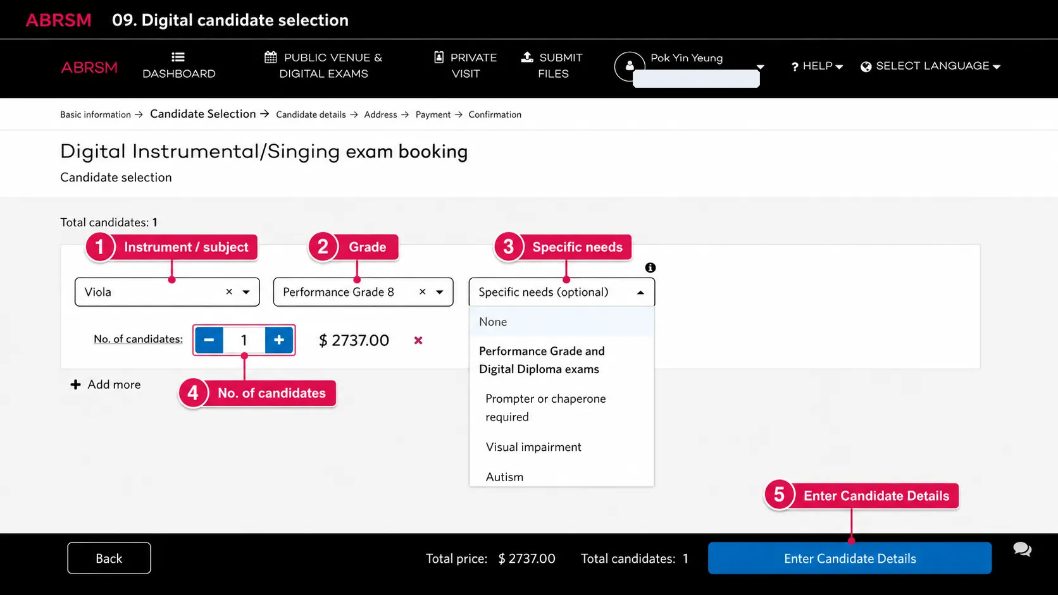The width and height of the screenshot is (1058, 595).
Task: Click the Back button
Action: coord(109,558)
